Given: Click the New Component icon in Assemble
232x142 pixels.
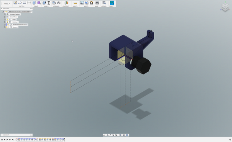Looking at the screenshot, I should (54, 3).
